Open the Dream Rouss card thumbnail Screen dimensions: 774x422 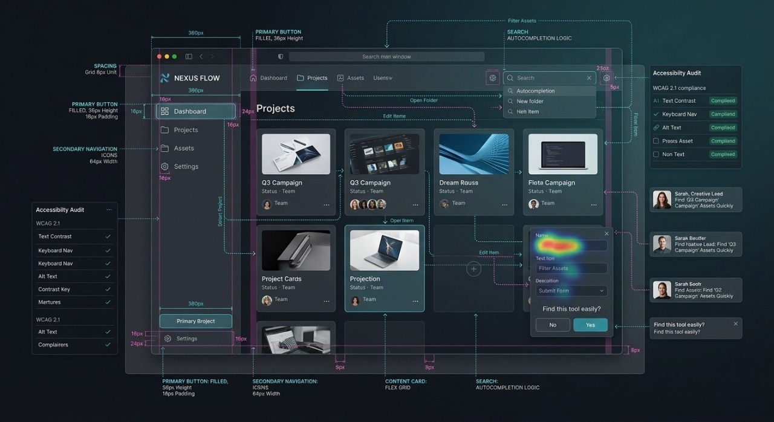(475, 154)
